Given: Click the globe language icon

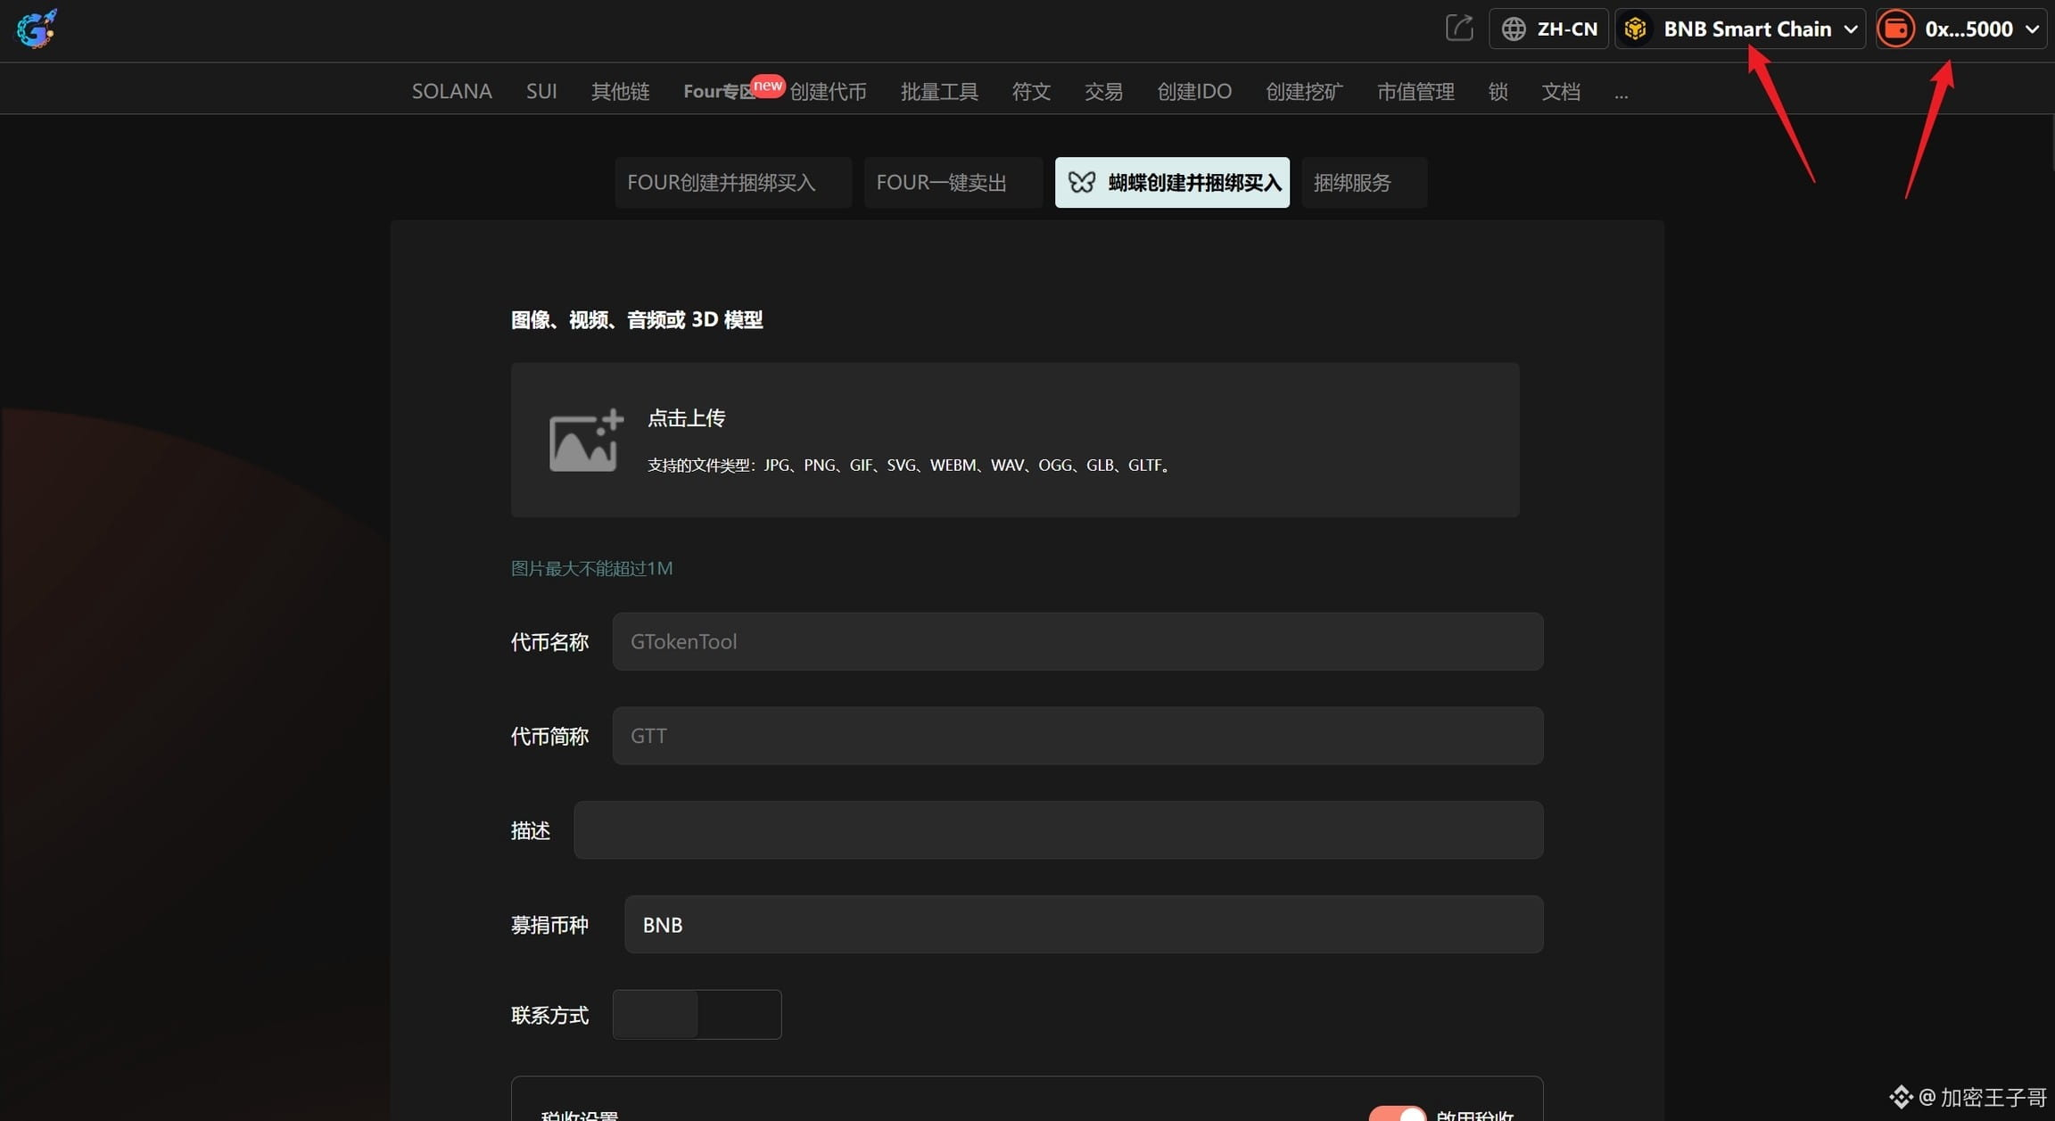Looking at the screenshot, I should (x=1514, y=29).
